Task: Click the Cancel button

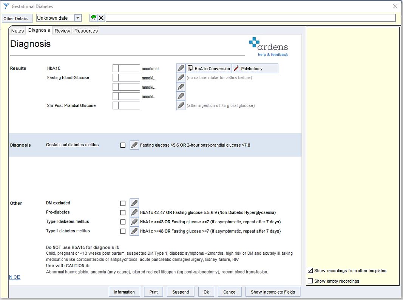Action: tap(230, 292)
